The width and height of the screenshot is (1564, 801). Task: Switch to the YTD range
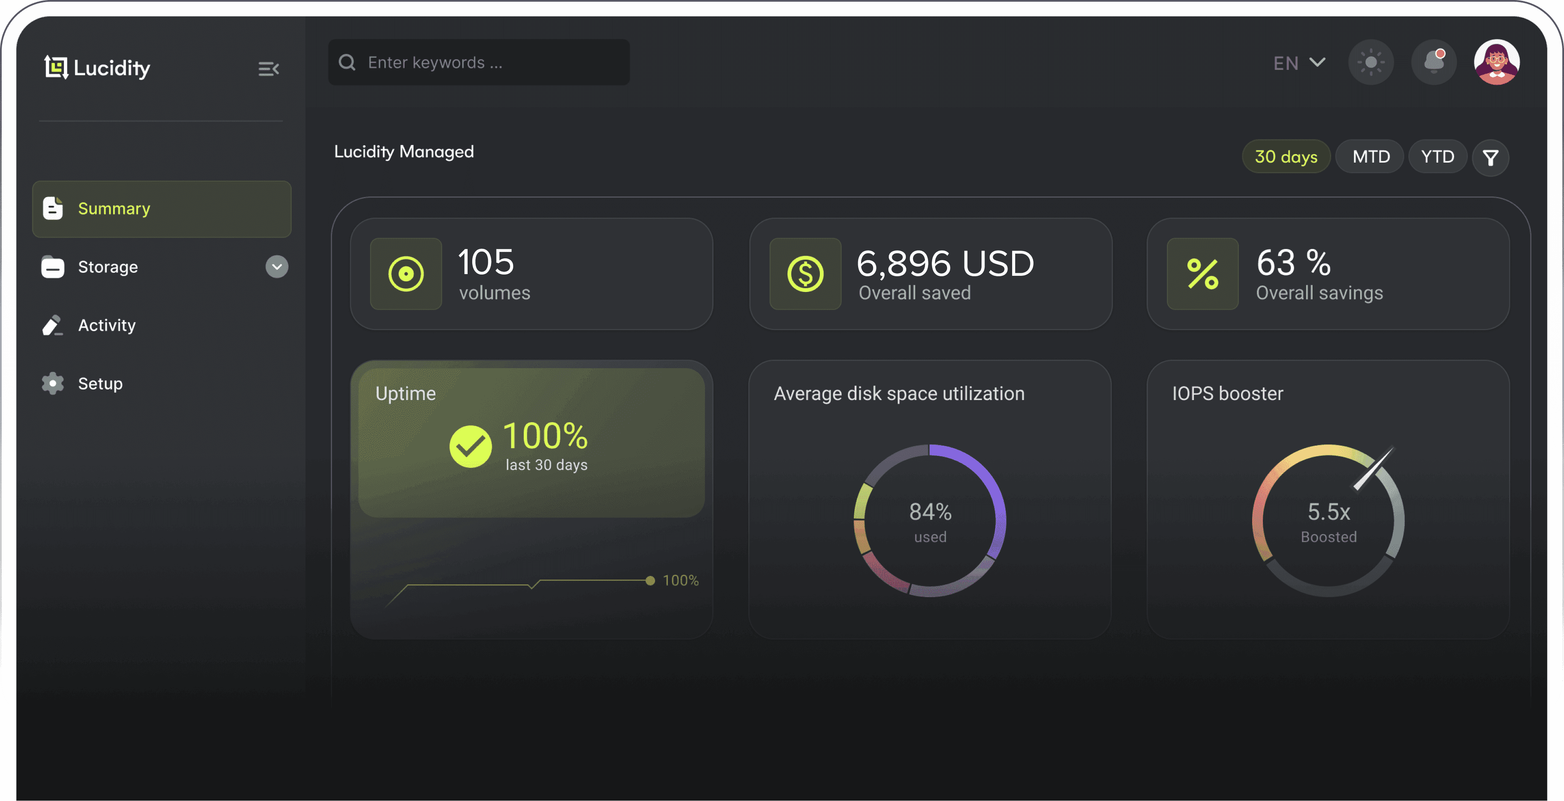[1437, 157]
